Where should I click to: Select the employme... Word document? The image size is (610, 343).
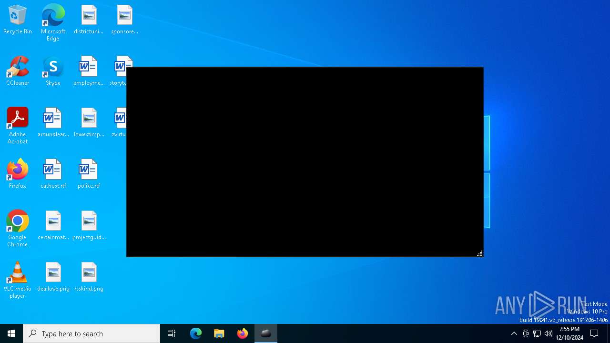[89, 71]
